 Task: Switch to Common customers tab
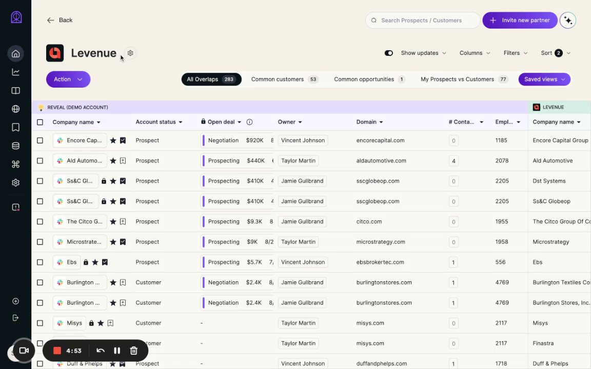tap(285, 79)
